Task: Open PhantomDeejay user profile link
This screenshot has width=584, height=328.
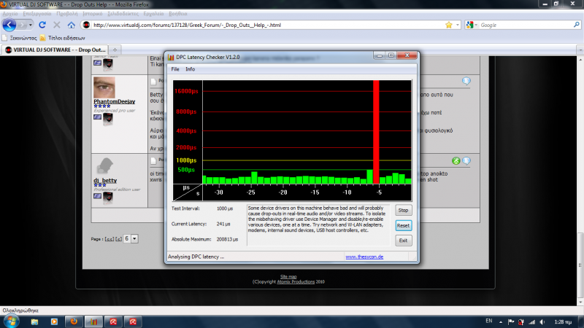Action: (115, 101)
